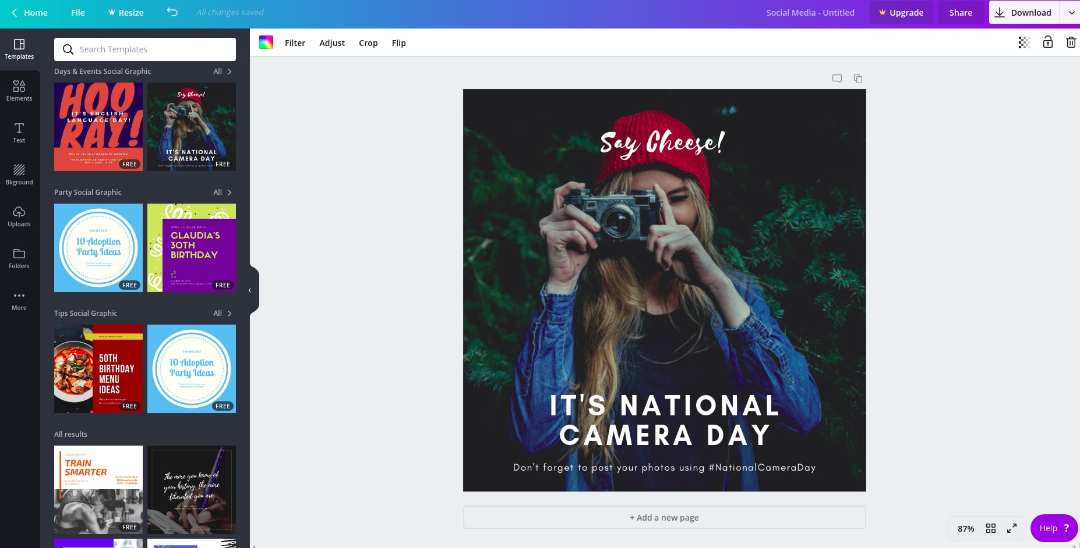Open the rainbow color picker swatch
This screenshot has height=548, width=1080.
266,42
